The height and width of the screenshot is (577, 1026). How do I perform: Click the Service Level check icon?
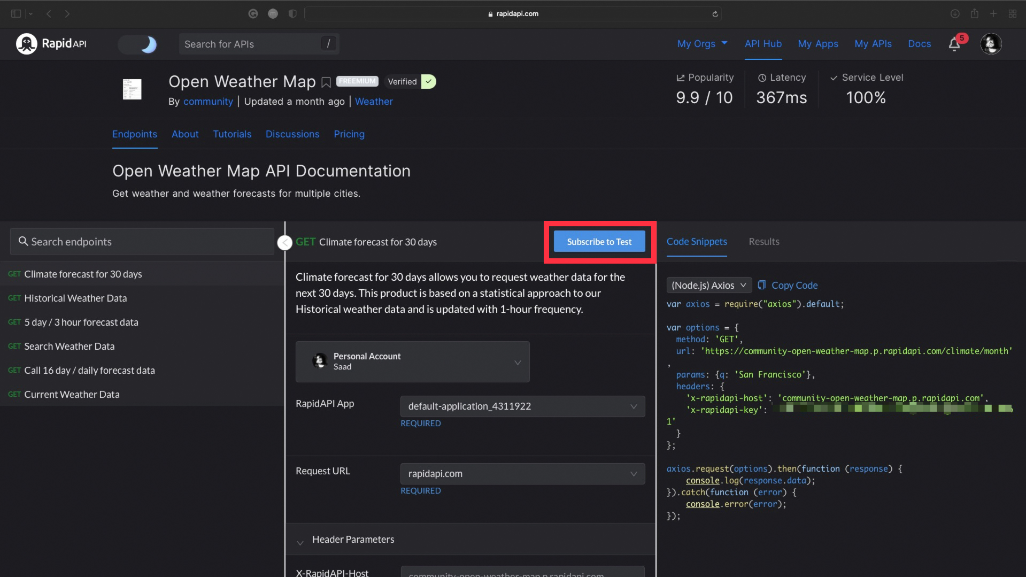pos(834,78)
